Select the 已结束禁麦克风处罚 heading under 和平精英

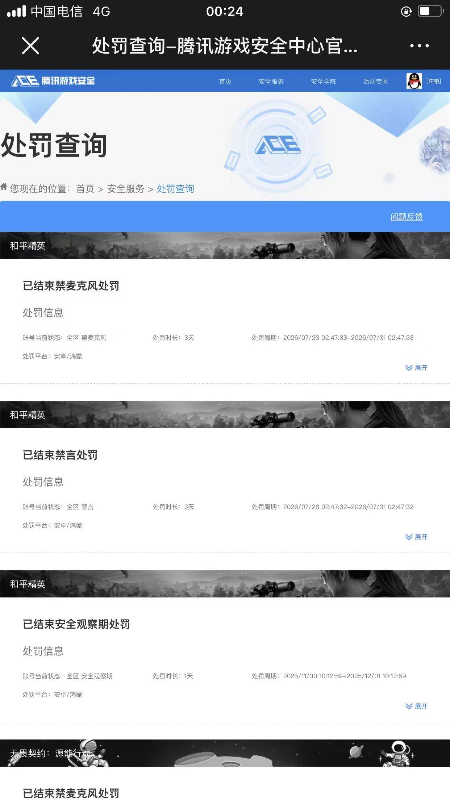(x=71, y=286)
